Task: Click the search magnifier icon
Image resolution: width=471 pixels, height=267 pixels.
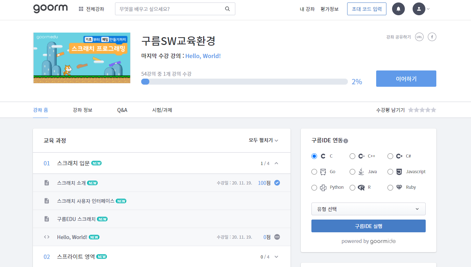Action: click(228, 9)
